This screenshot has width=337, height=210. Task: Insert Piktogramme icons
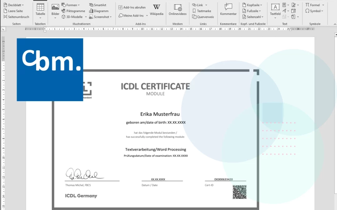73,11
